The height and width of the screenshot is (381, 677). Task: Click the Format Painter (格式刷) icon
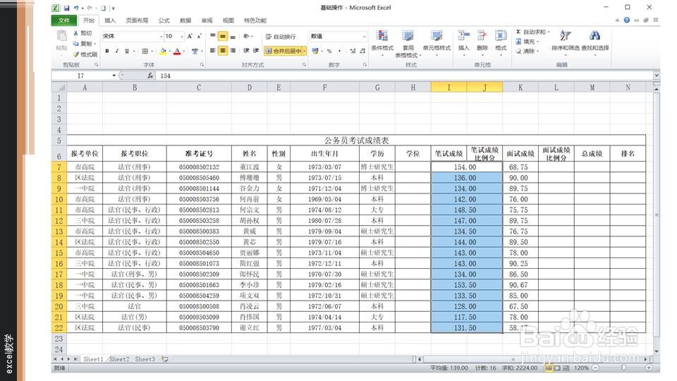click(76, 54)
